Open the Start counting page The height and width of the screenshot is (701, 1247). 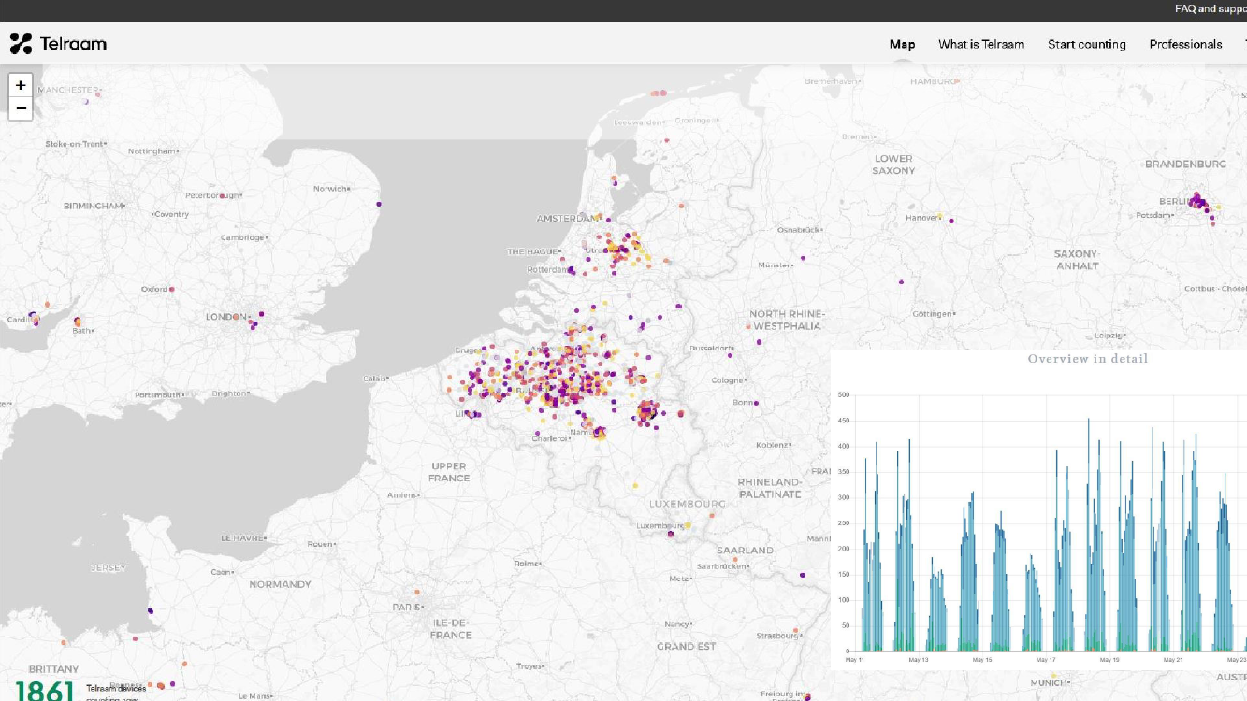click(x=1086, y=44)
